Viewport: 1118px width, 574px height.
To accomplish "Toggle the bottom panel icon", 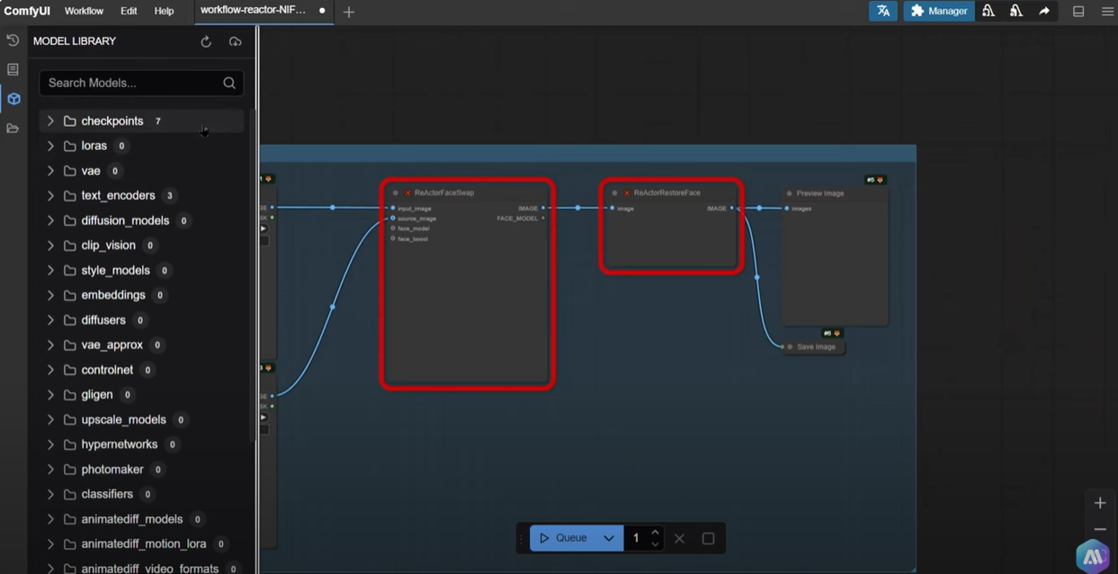I will (1078, 11).
